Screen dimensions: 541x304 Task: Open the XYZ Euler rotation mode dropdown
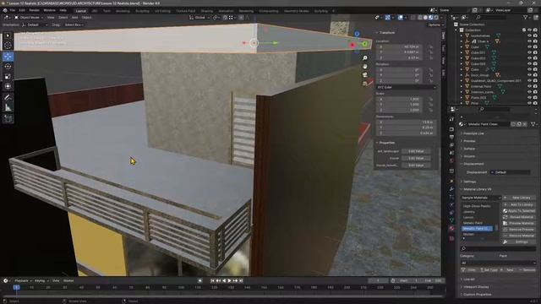(x=406, y=87)
